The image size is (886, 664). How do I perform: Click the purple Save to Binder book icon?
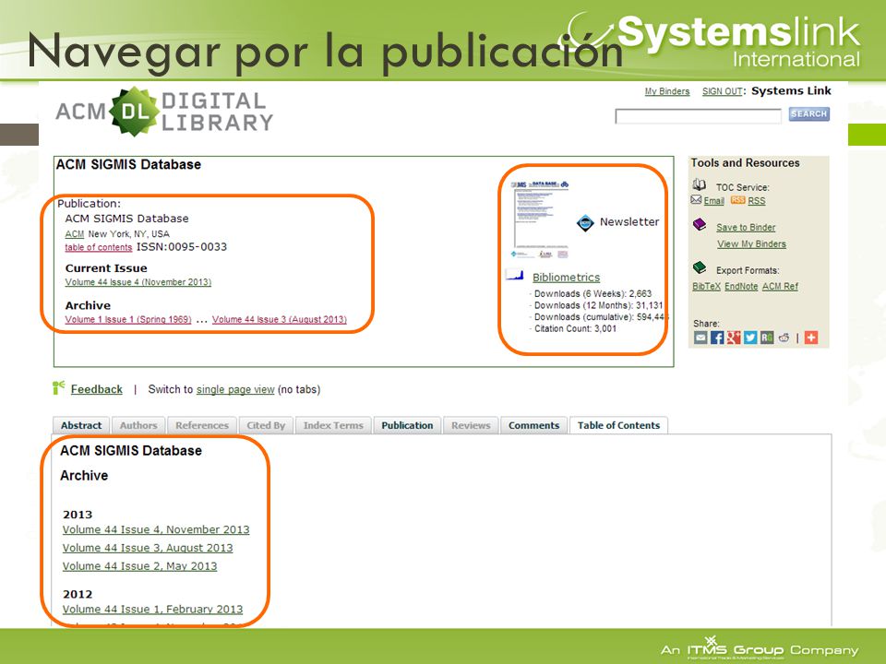(700, 224)
